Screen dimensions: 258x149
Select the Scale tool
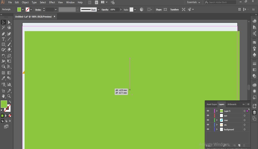click(9, 56)
